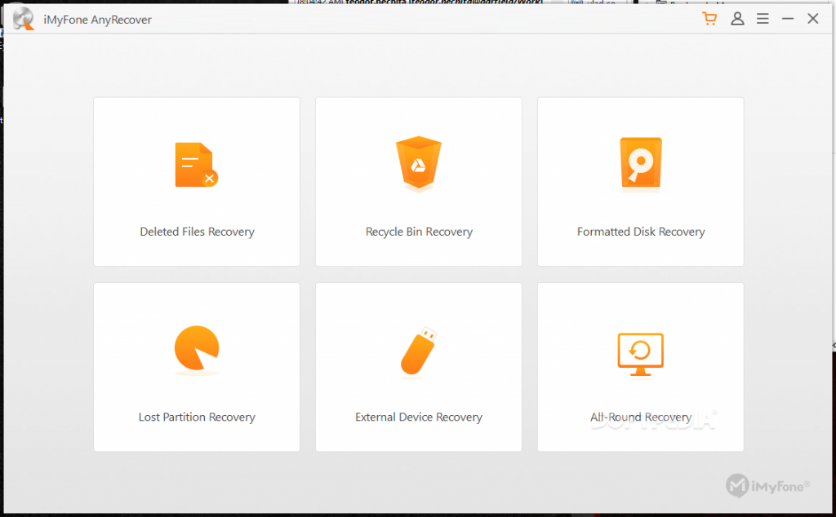Start All-Round Recovery mode
Image resolution: width=836 pixels, height=517 pixels.
point(640,367)
